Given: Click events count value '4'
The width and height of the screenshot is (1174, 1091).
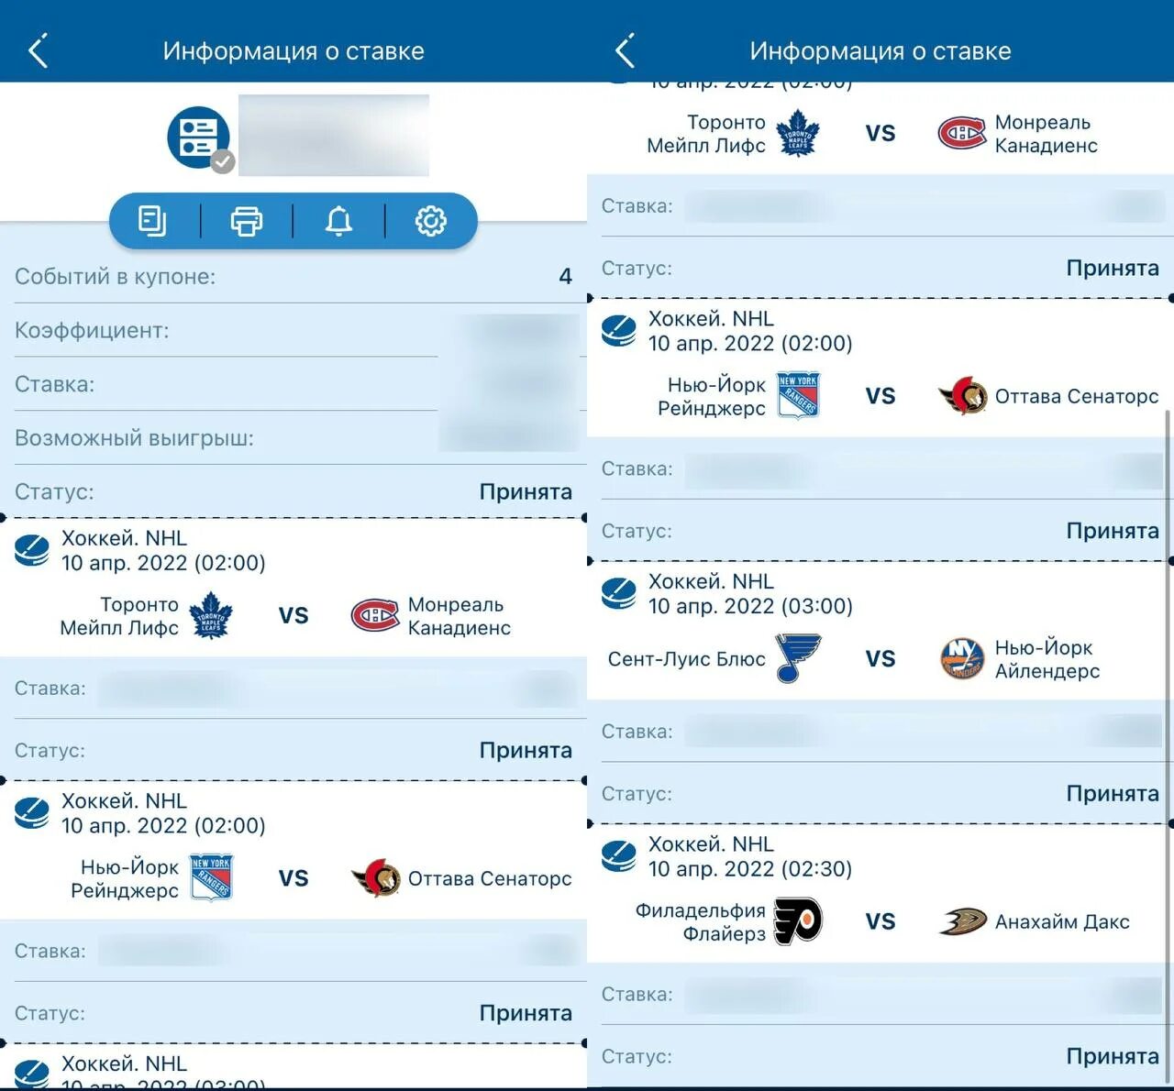Looking at the screenshot, I should (x=566, y=277).
